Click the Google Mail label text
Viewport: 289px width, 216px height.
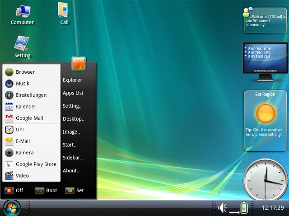point(29,118)
